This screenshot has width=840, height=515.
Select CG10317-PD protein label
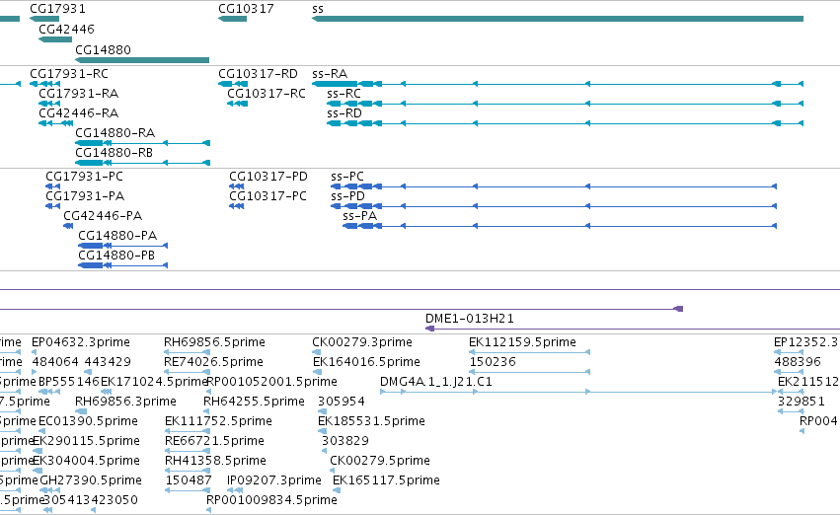point(268,177)
